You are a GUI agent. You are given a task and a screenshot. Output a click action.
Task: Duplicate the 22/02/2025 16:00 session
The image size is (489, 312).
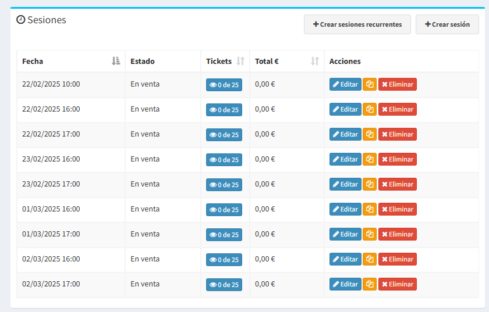[370, 109]
